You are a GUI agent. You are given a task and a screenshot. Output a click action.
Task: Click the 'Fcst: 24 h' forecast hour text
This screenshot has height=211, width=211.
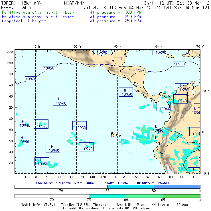pyautogui.click(x=16, y=8)
